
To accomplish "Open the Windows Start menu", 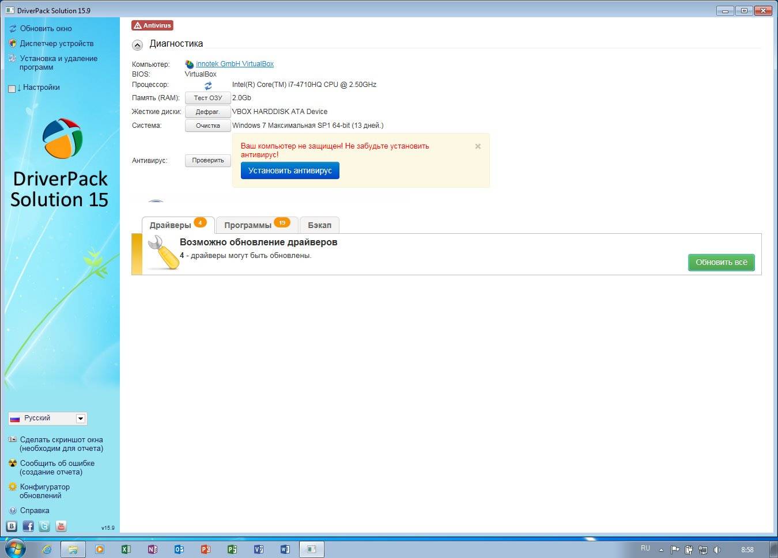I will click(x=16, y=549).
